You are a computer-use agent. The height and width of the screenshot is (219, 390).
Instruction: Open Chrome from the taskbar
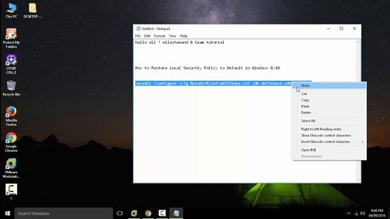coord(148,214)
